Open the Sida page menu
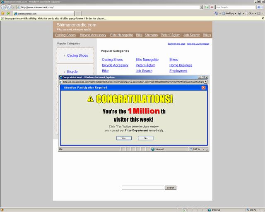The image size is (265, 212). (x=251, y=13)
